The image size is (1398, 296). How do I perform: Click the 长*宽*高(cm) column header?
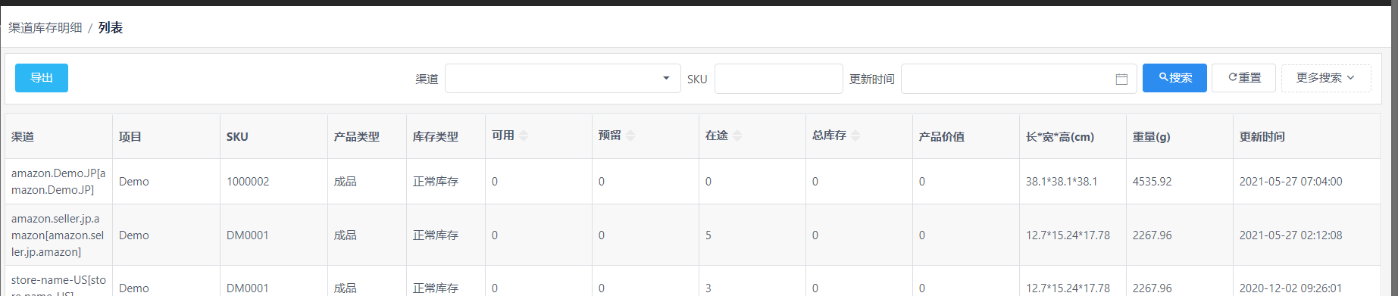click(1073, 137)
